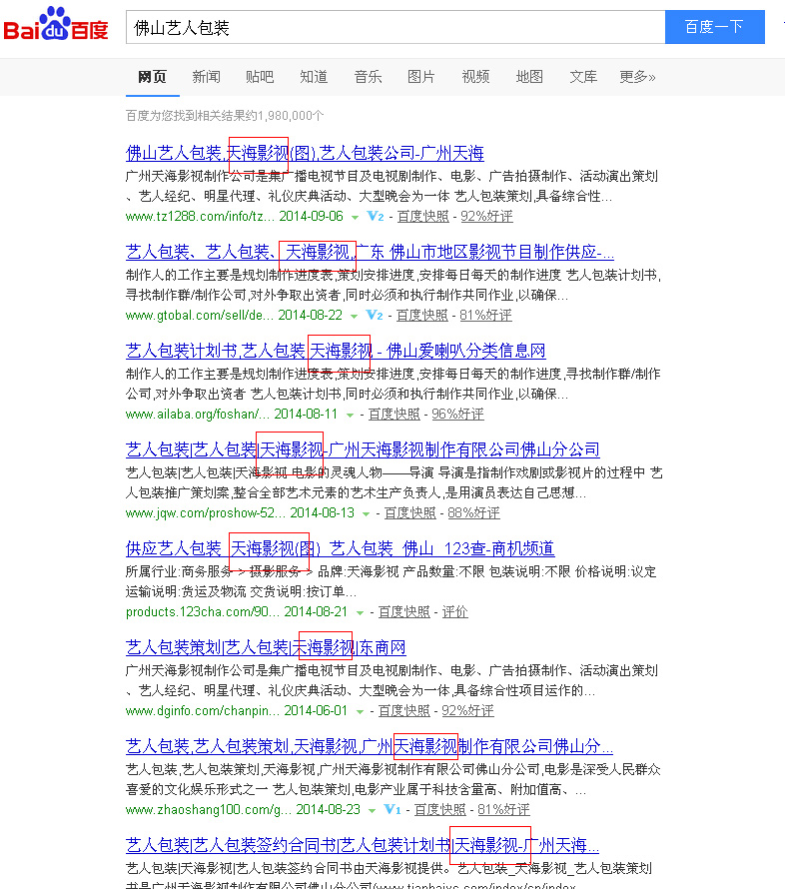This screenshot has height=889, width=785.
Task: Click the 百度一下 search button
Action: click(x=715, y=27)
